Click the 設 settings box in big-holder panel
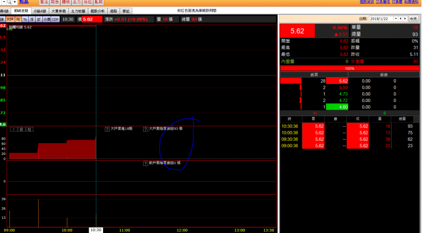Image resolution: width=422 pixels, height=233 pixels. (22, 129)
